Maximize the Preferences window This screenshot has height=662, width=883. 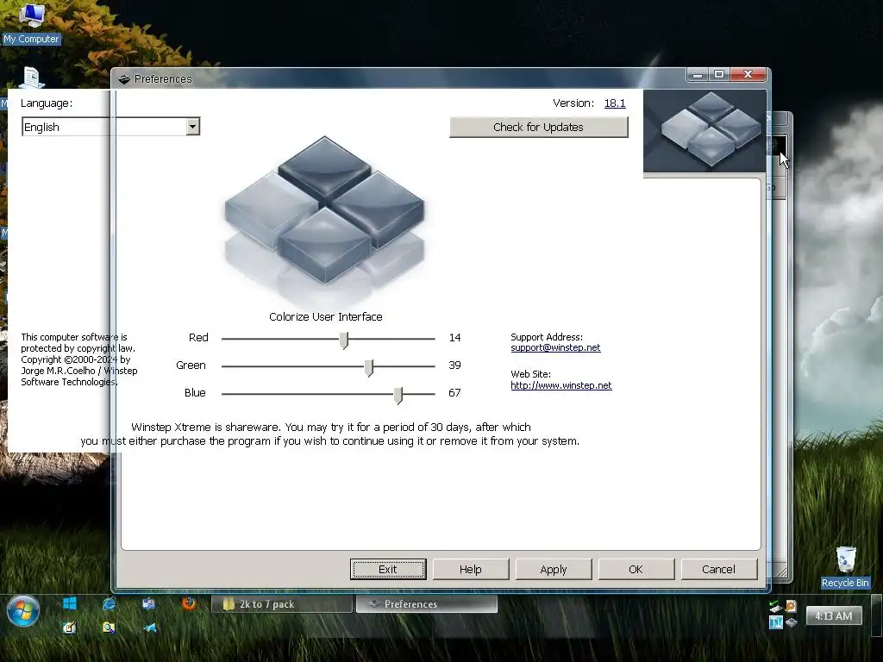pyautogui.click(x=719, y=74)
